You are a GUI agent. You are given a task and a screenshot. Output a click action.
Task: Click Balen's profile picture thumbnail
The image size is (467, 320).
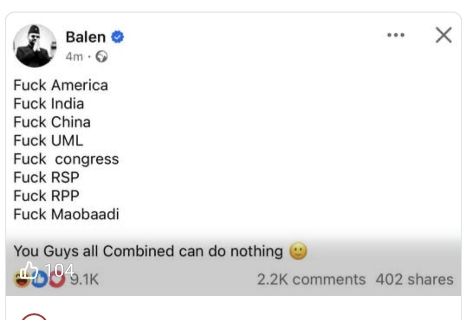coord(35,46)
